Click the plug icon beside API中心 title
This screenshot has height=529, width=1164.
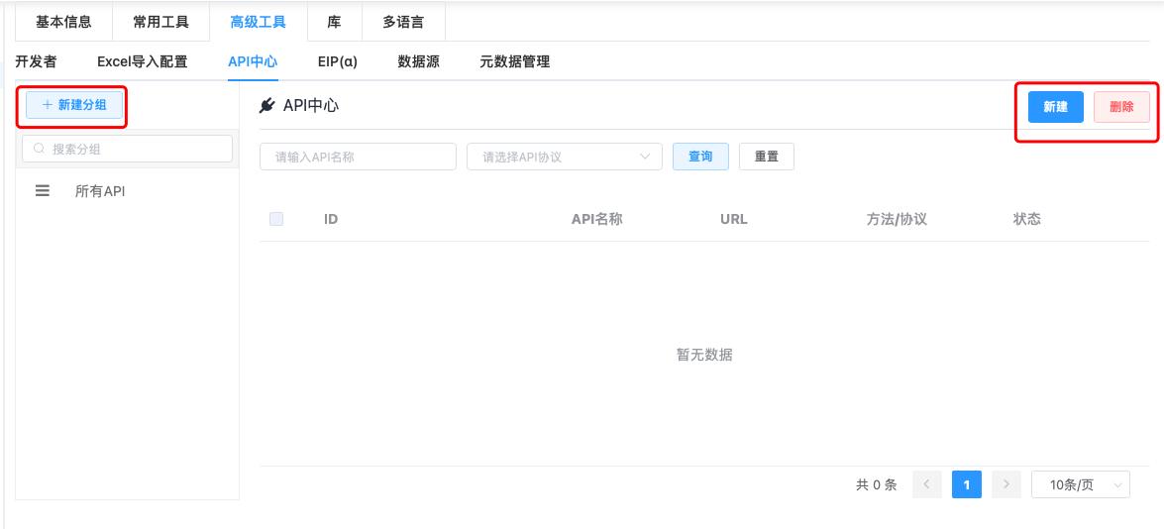coord(265,105)
